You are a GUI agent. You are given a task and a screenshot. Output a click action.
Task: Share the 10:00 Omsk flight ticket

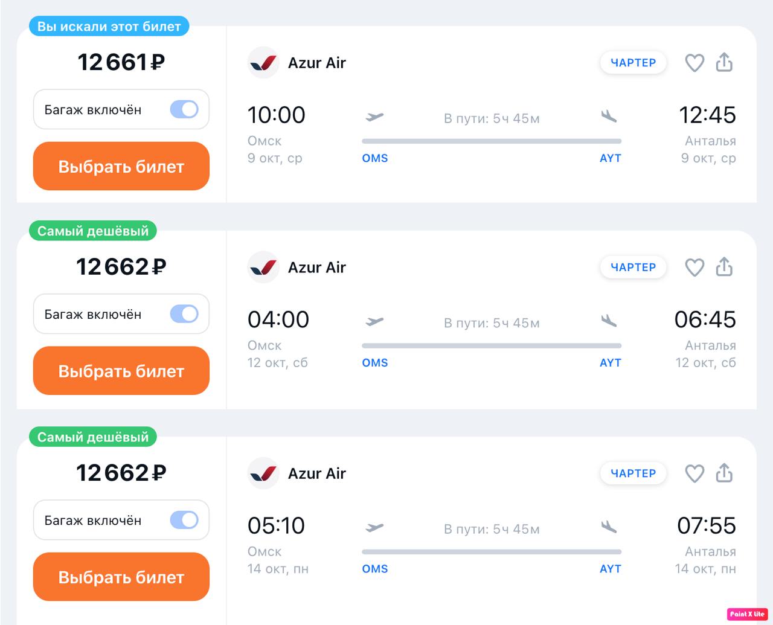point(724,62)
